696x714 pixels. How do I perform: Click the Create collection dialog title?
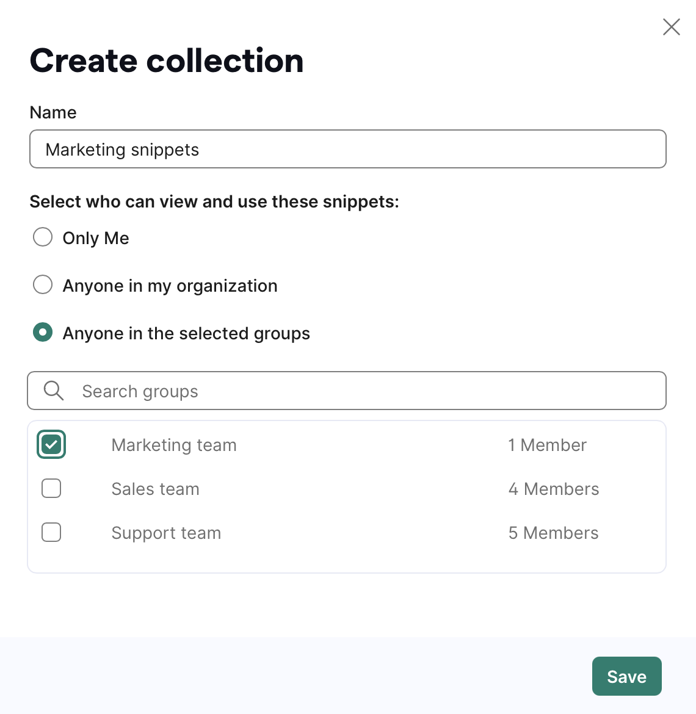(166, 60)
